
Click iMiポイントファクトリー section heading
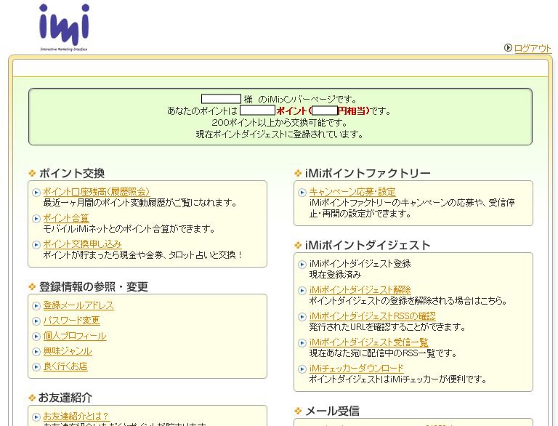368,174
